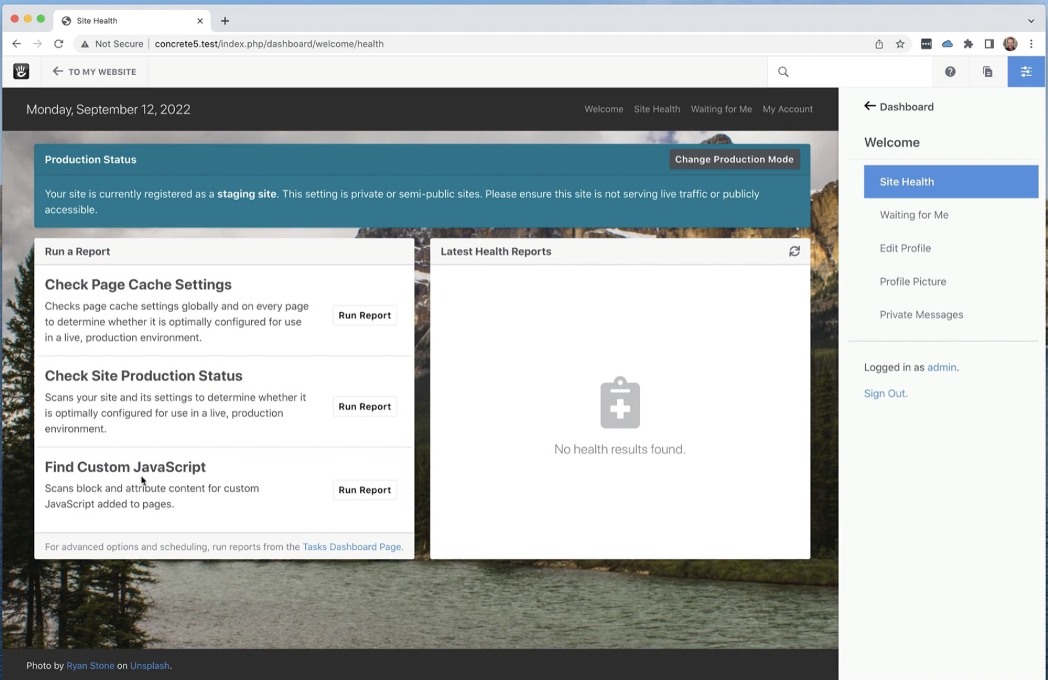Switch to My Account in top navigation
This screenshot has height=680, width=1048.
click(x=787, y=109)
